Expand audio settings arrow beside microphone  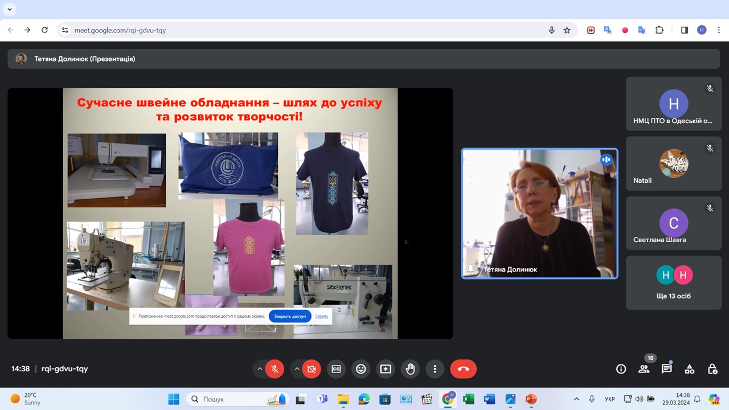pyautogui.click(x=260, y=369)
